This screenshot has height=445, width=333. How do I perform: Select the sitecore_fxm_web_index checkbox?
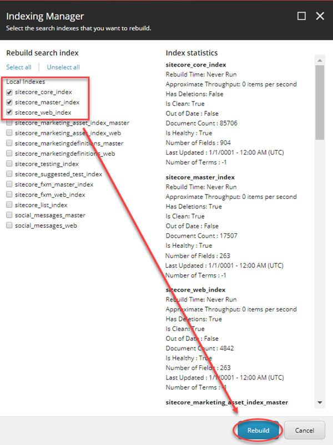click(x=9, y=195)
